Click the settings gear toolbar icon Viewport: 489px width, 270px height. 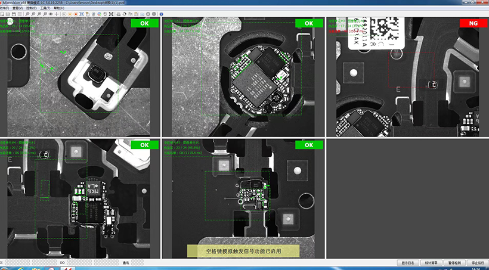tap(154, 14)
